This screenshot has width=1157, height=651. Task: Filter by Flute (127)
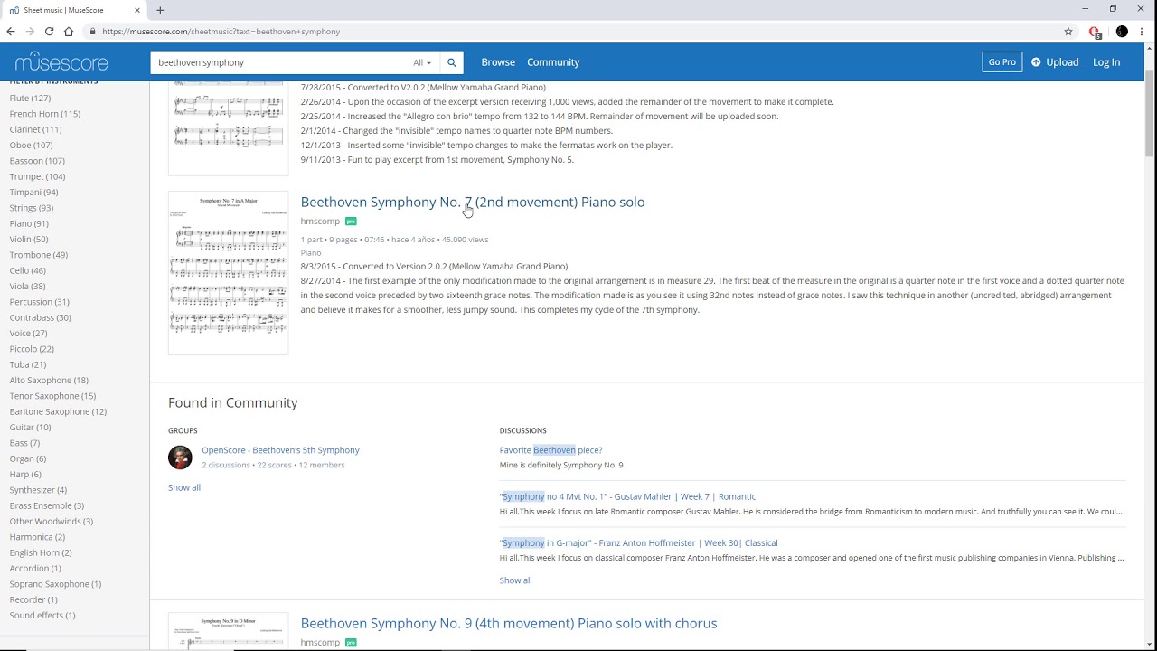click(30, 98)
